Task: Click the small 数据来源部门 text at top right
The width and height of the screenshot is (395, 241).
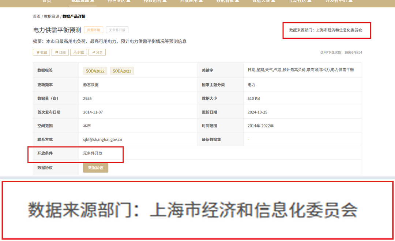Action: tap(326, 30)
